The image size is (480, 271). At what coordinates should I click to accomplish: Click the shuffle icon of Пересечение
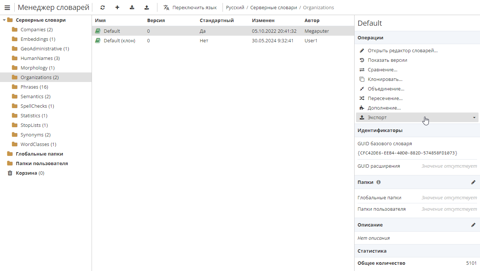tap(362, 98)
